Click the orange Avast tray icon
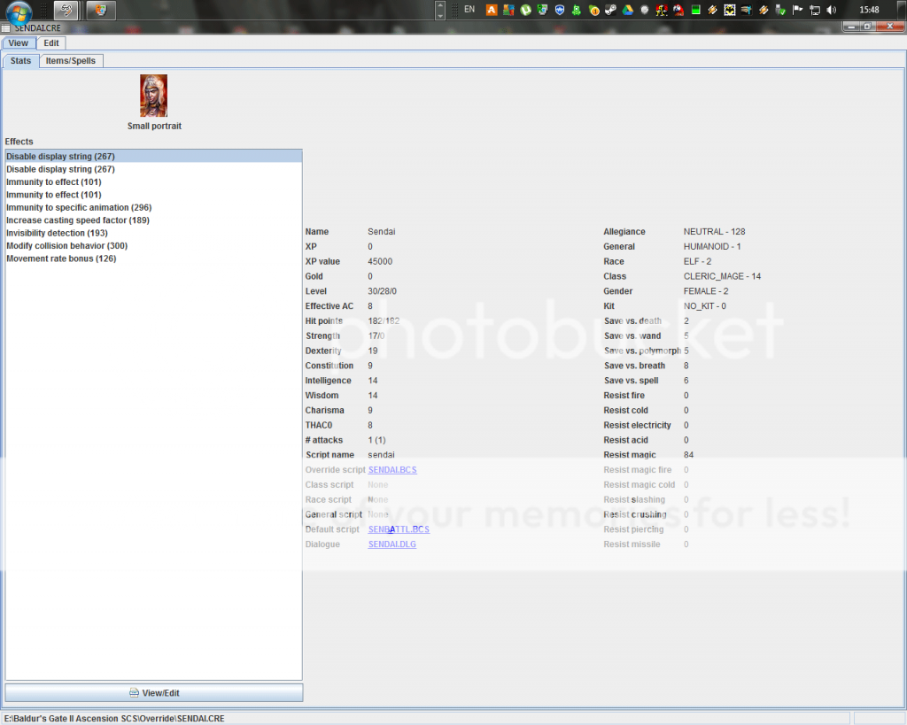This screenshot has width=907, height=725. pos(491,11)
